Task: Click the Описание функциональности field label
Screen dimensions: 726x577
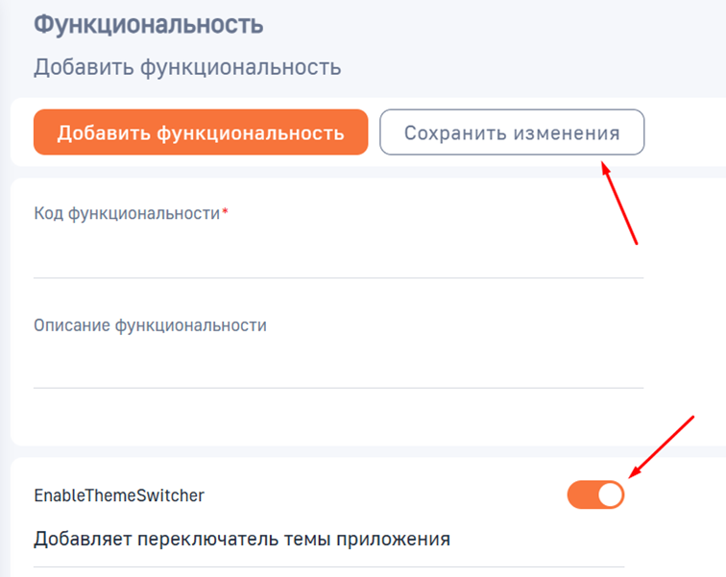Action: point(150,325)
